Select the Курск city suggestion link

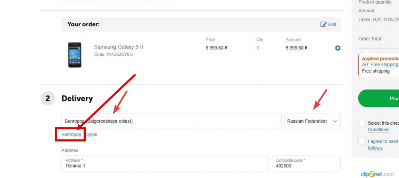91,135
